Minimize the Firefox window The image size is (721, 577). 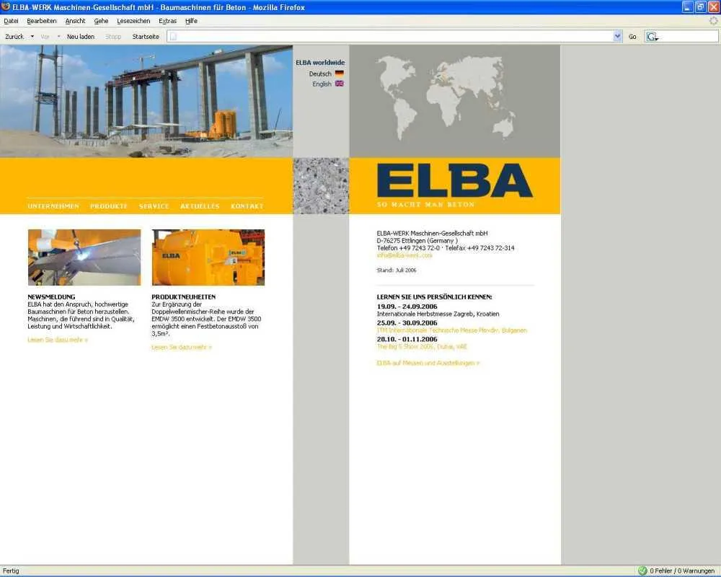[x=687, y=7]
